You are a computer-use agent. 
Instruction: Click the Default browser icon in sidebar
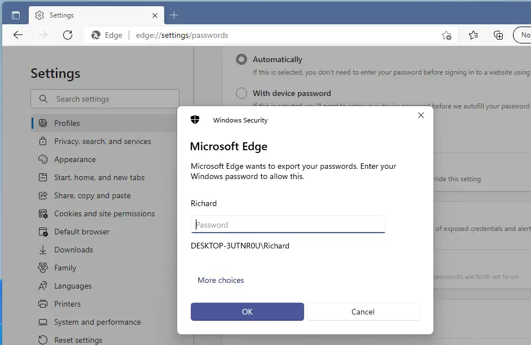(x=43, y=232)
